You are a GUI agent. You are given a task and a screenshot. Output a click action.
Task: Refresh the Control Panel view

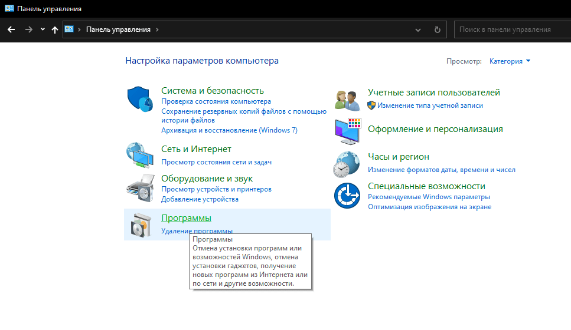(438, 30)
